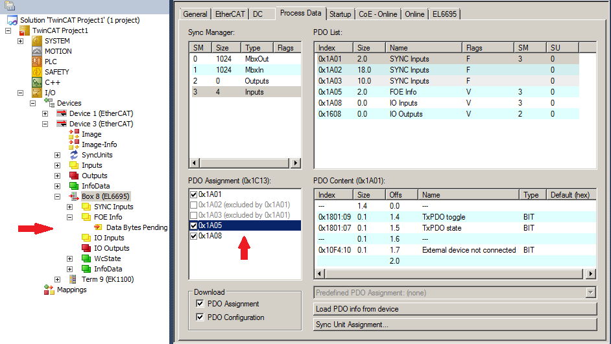Click PDO Content scroll right arrow
The height and width of the screenshot is (344, 611).
point(591,273)
